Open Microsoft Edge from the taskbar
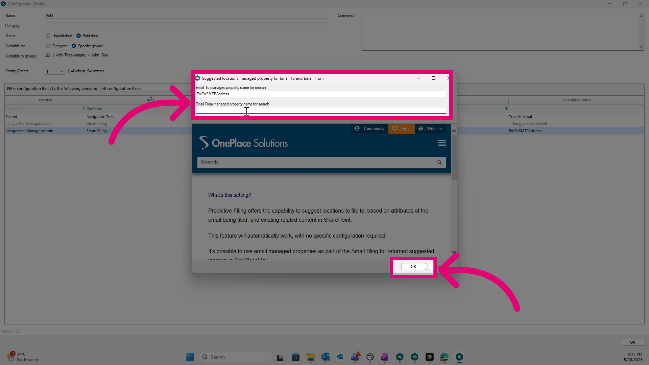 coord(444,357)
